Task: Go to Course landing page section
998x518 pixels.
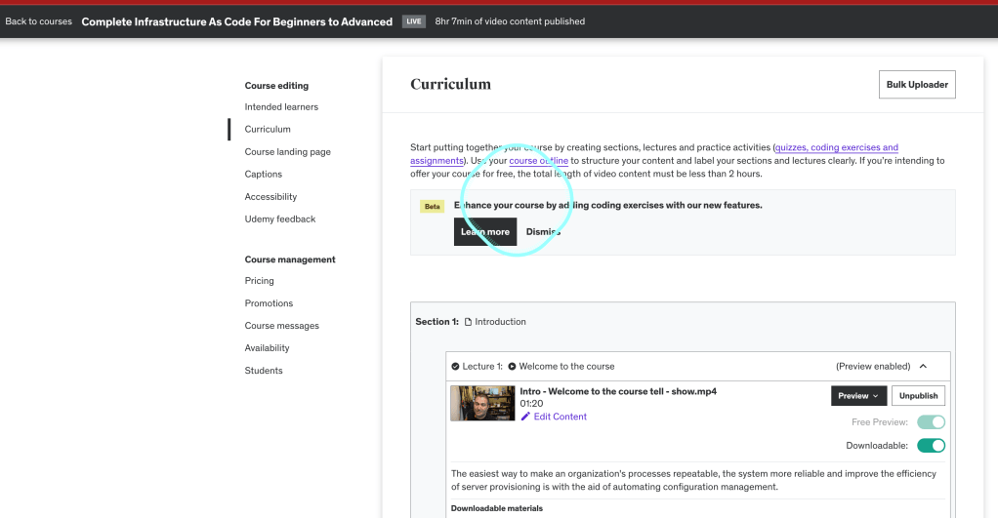Action: 288,152
